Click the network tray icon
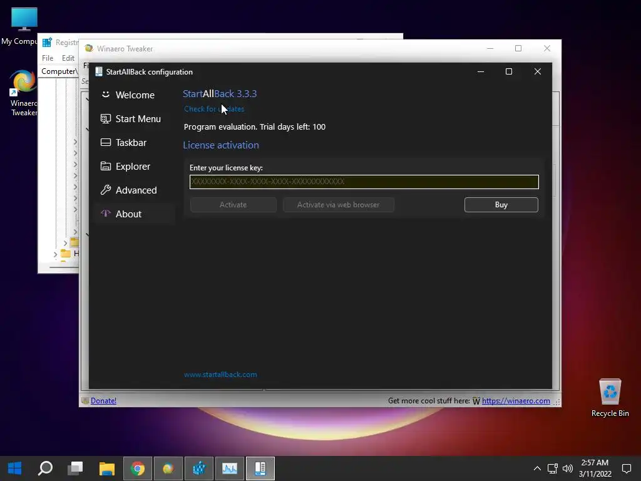The height and width of the screenshot is (481, 641). (553, 468)
